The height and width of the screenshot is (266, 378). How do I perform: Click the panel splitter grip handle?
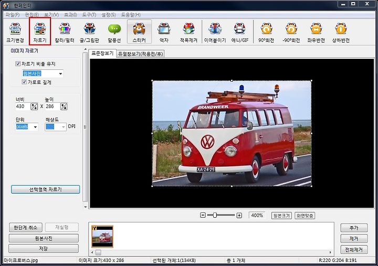click(x=85, y=127)
